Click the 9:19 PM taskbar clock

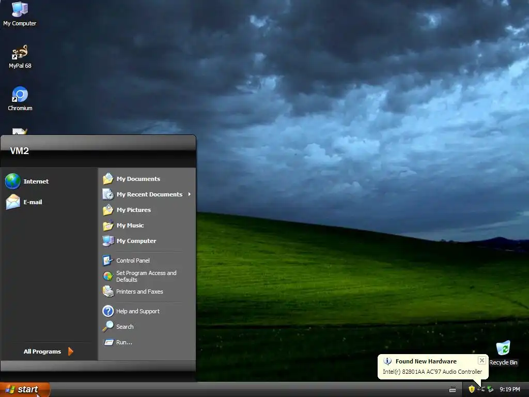509,389
